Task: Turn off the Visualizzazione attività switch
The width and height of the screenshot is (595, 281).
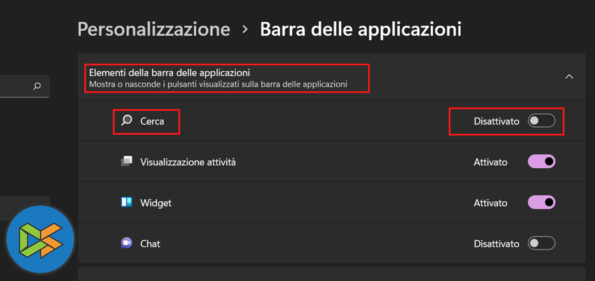Action: pyautogui.click(x=541, y=162)
